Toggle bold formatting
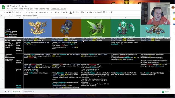This screenshot has width=175, height=98. point(58,12)
